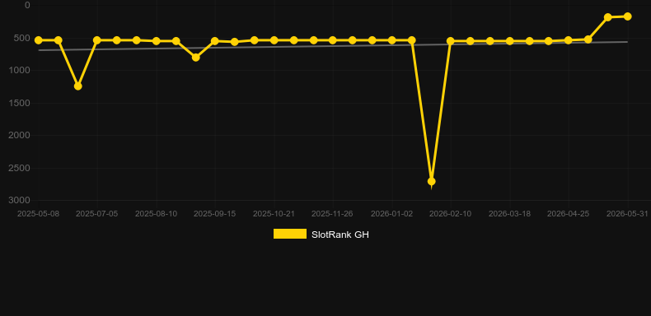651x316 pixels.
Task: Click the 2025-09-15 date axis label
Action: (x=214, y=214)
